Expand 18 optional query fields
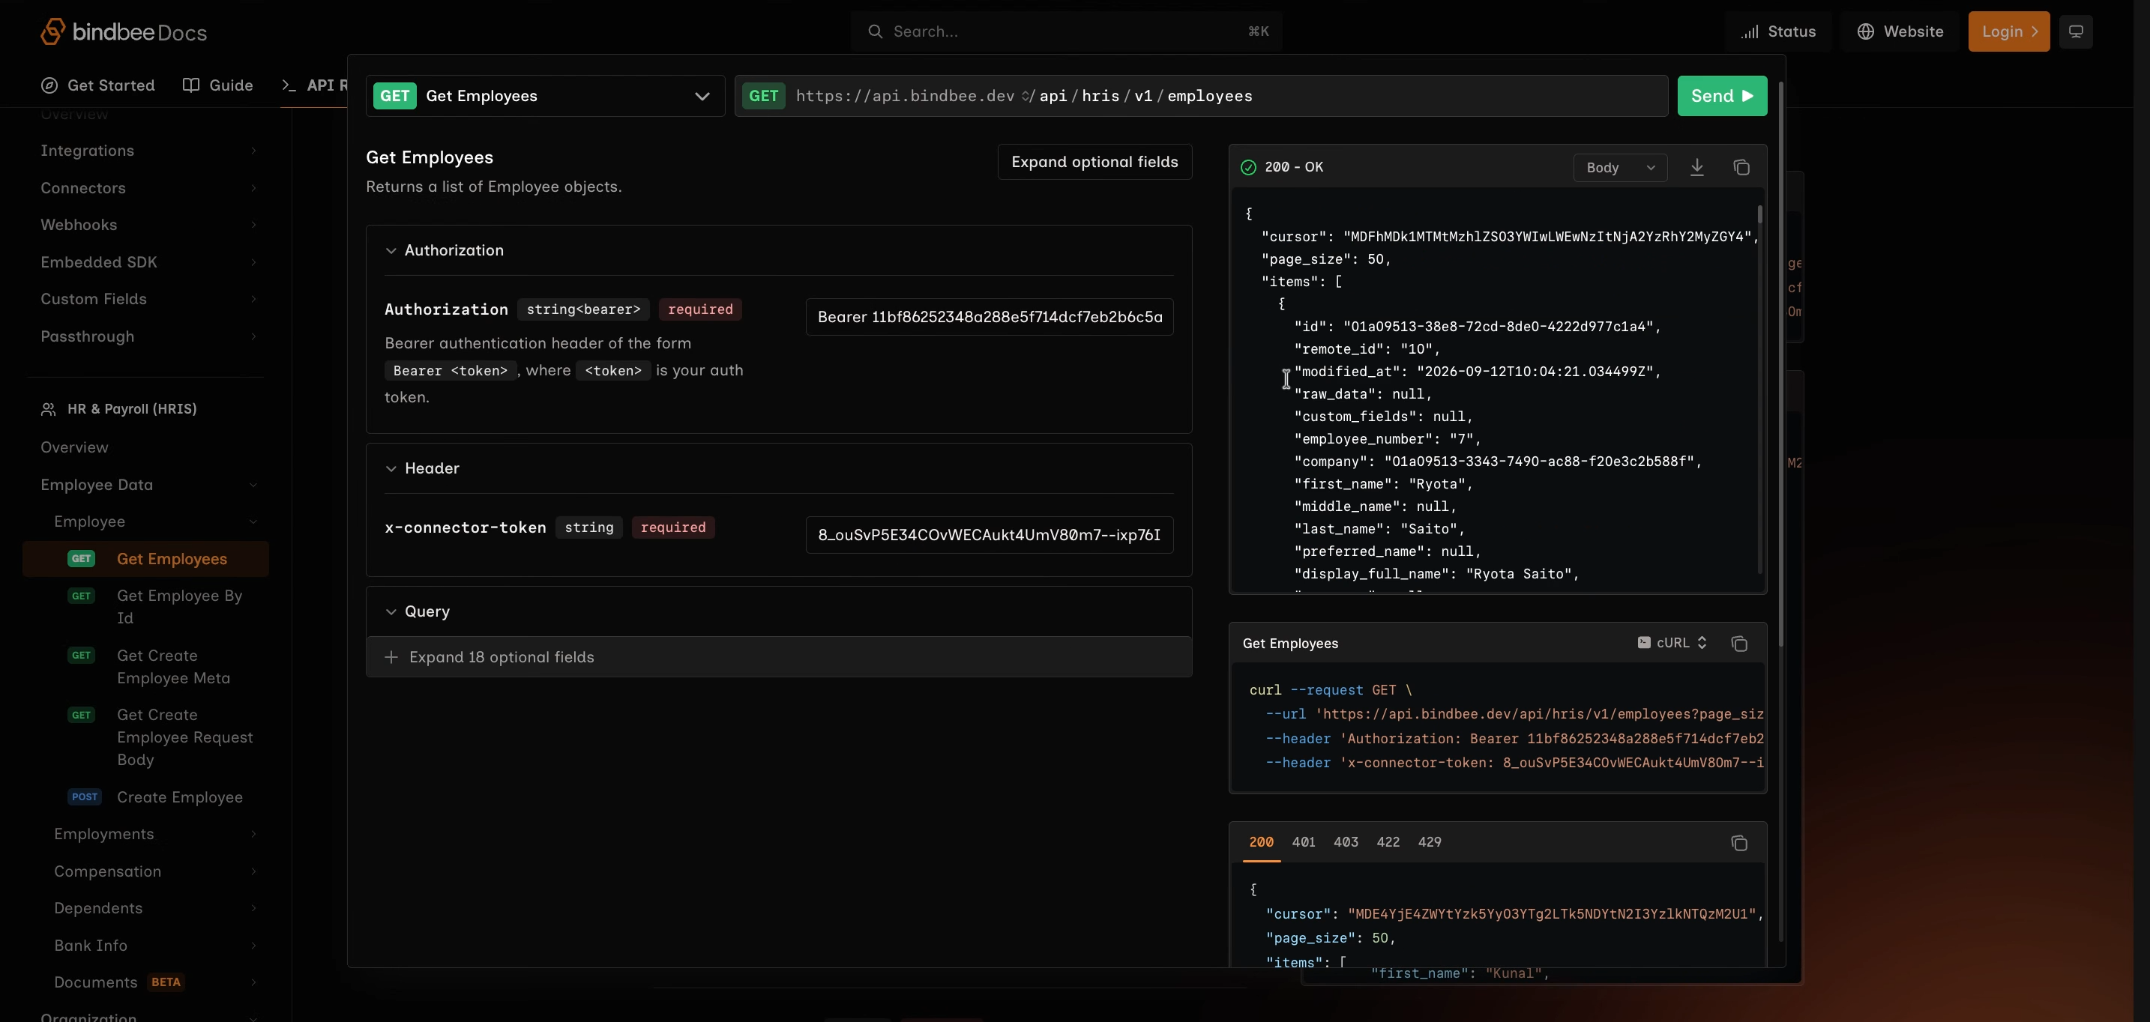The height and width of the screenshot is (1022, 2150). [779, 657]
